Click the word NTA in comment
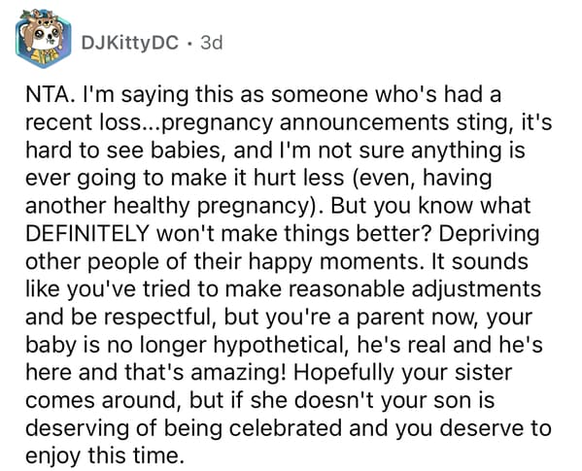The image size is (582, 471). [x=49, y=94]
